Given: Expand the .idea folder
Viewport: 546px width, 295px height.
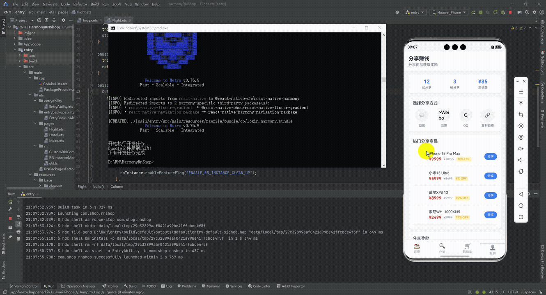Looking at the screenshot, I should [15, 39].
